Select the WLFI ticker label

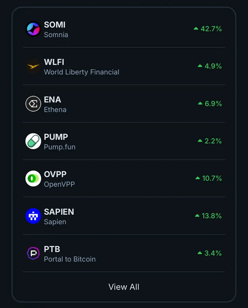[54, 62]
